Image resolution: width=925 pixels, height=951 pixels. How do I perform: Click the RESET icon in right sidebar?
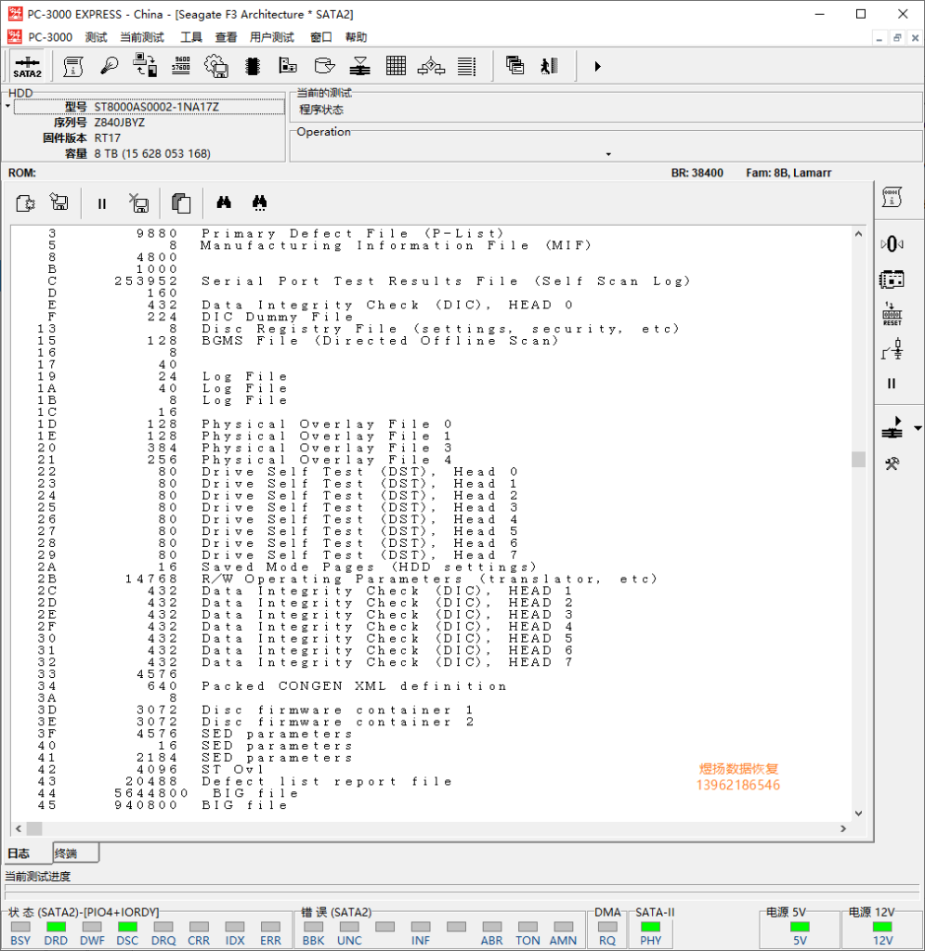[892, 314]
